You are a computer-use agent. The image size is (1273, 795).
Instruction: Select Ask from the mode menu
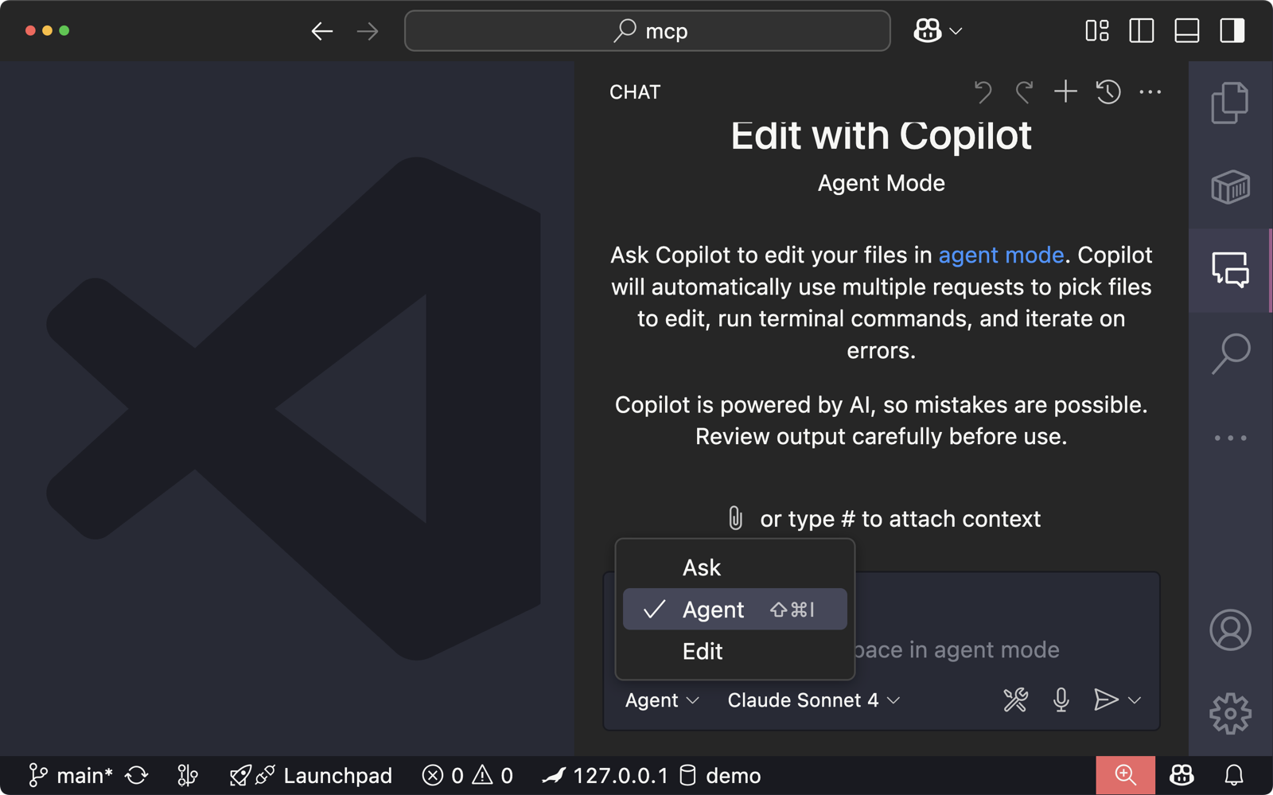click(701, 567)
